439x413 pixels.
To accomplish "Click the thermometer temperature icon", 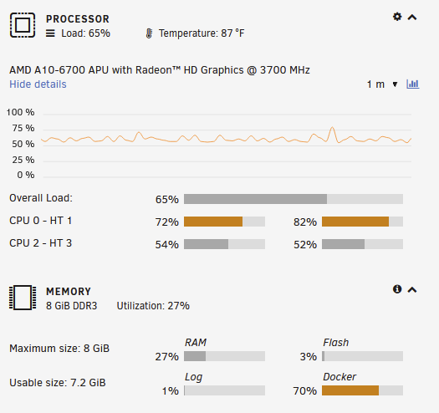I will point(149,33).
